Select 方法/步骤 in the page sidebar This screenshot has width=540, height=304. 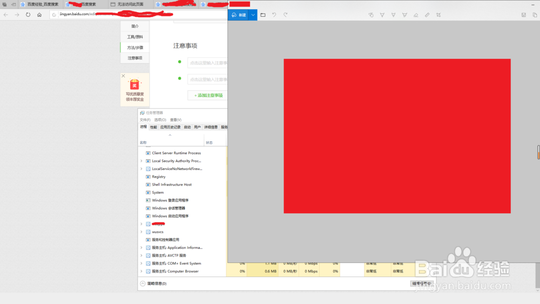point(134,48)
